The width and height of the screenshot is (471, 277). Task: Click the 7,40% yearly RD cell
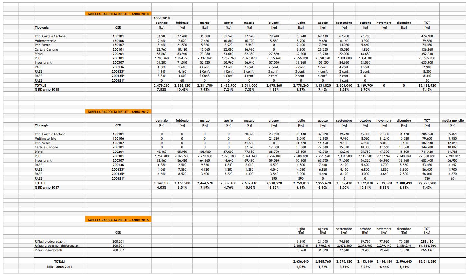(427, 187)
